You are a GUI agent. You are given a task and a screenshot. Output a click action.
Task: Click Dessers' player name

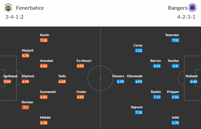point(118,76)
